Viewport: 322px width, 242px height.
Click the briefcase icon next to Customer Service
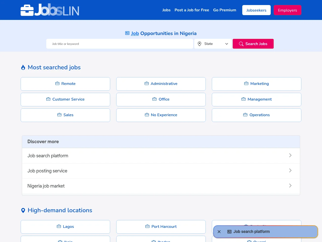pos(48,99)
